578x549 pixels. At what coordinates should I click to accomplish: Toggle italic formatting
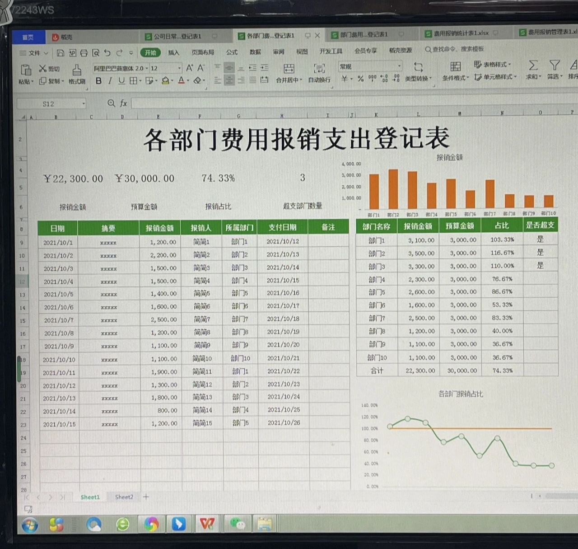tap(110, 81)
